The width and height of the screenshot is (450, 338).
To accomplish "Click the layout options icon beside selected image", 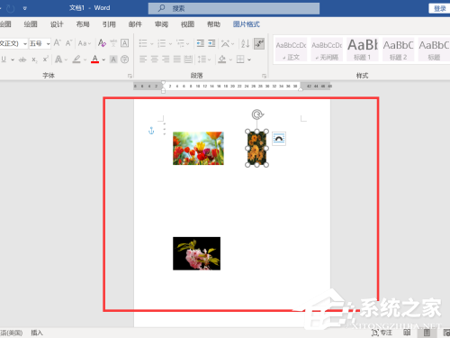I will click(279, 139).
